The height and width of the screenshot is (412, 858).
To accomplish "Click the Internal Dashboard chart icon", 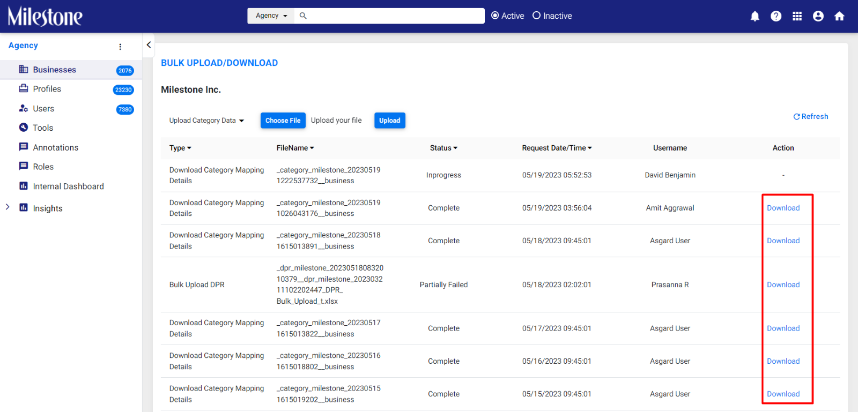I will click(x=24, y=186).
